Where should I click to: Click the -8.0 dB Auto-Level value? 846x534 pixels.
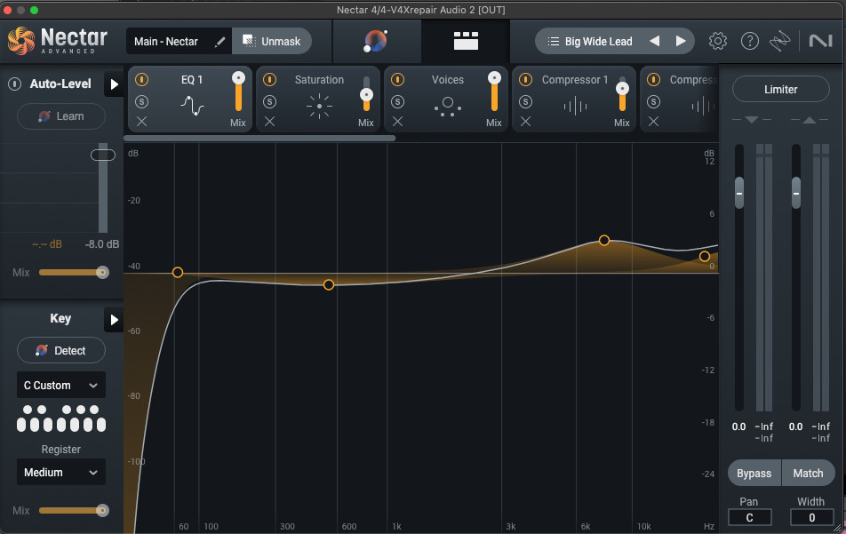[102, 244]
